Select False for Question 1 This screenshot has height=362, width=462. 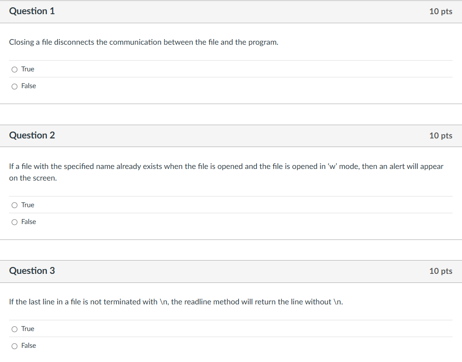[x=14, y=86]
